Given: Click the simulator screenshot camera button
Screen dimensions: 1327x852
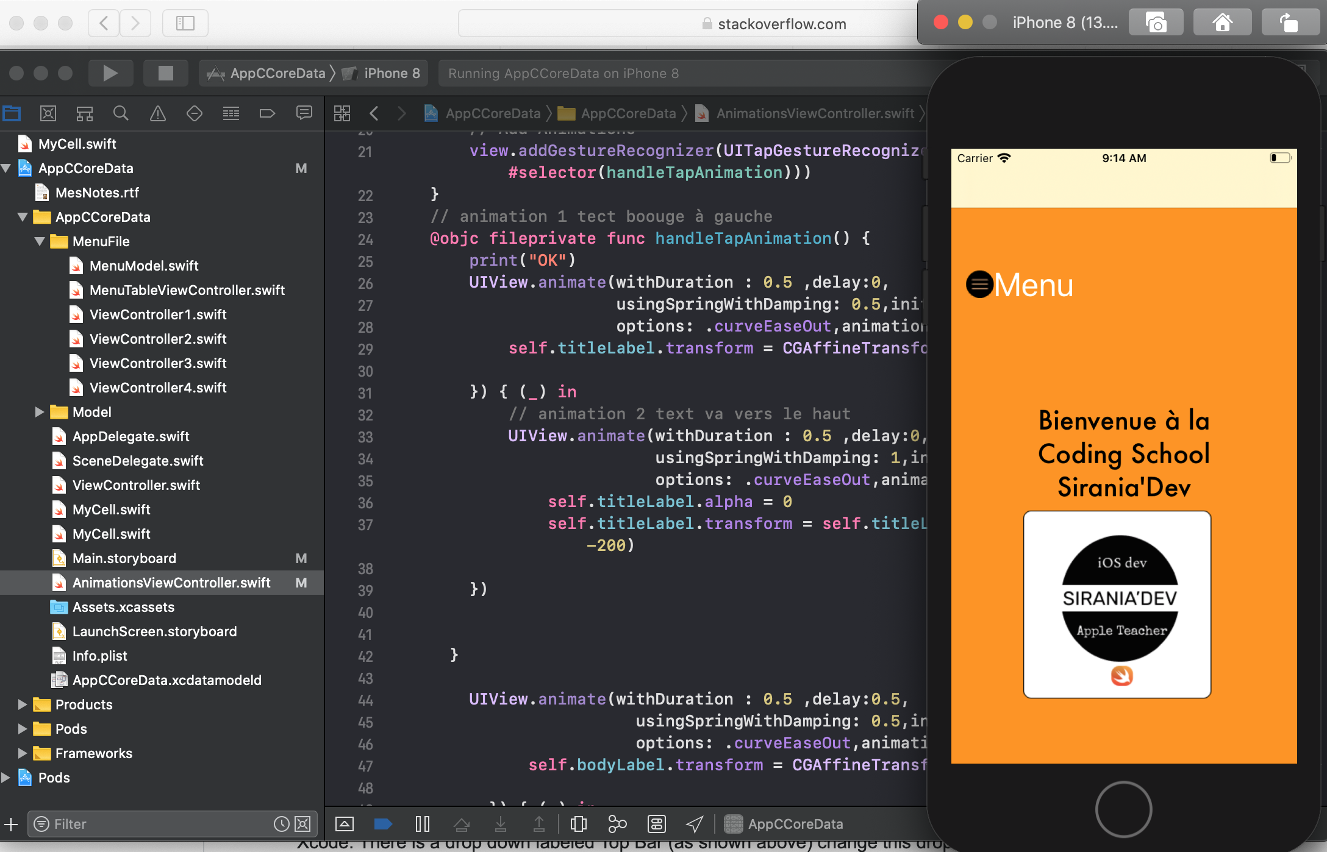Looking at the screenshot, I should 1156,23.
